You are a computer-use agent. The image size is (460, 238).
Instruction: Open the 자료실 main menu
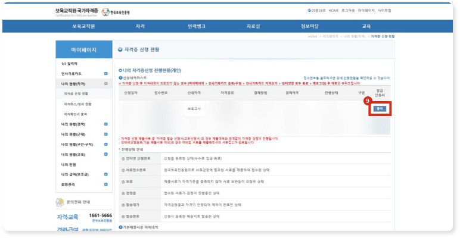point(253,26)
